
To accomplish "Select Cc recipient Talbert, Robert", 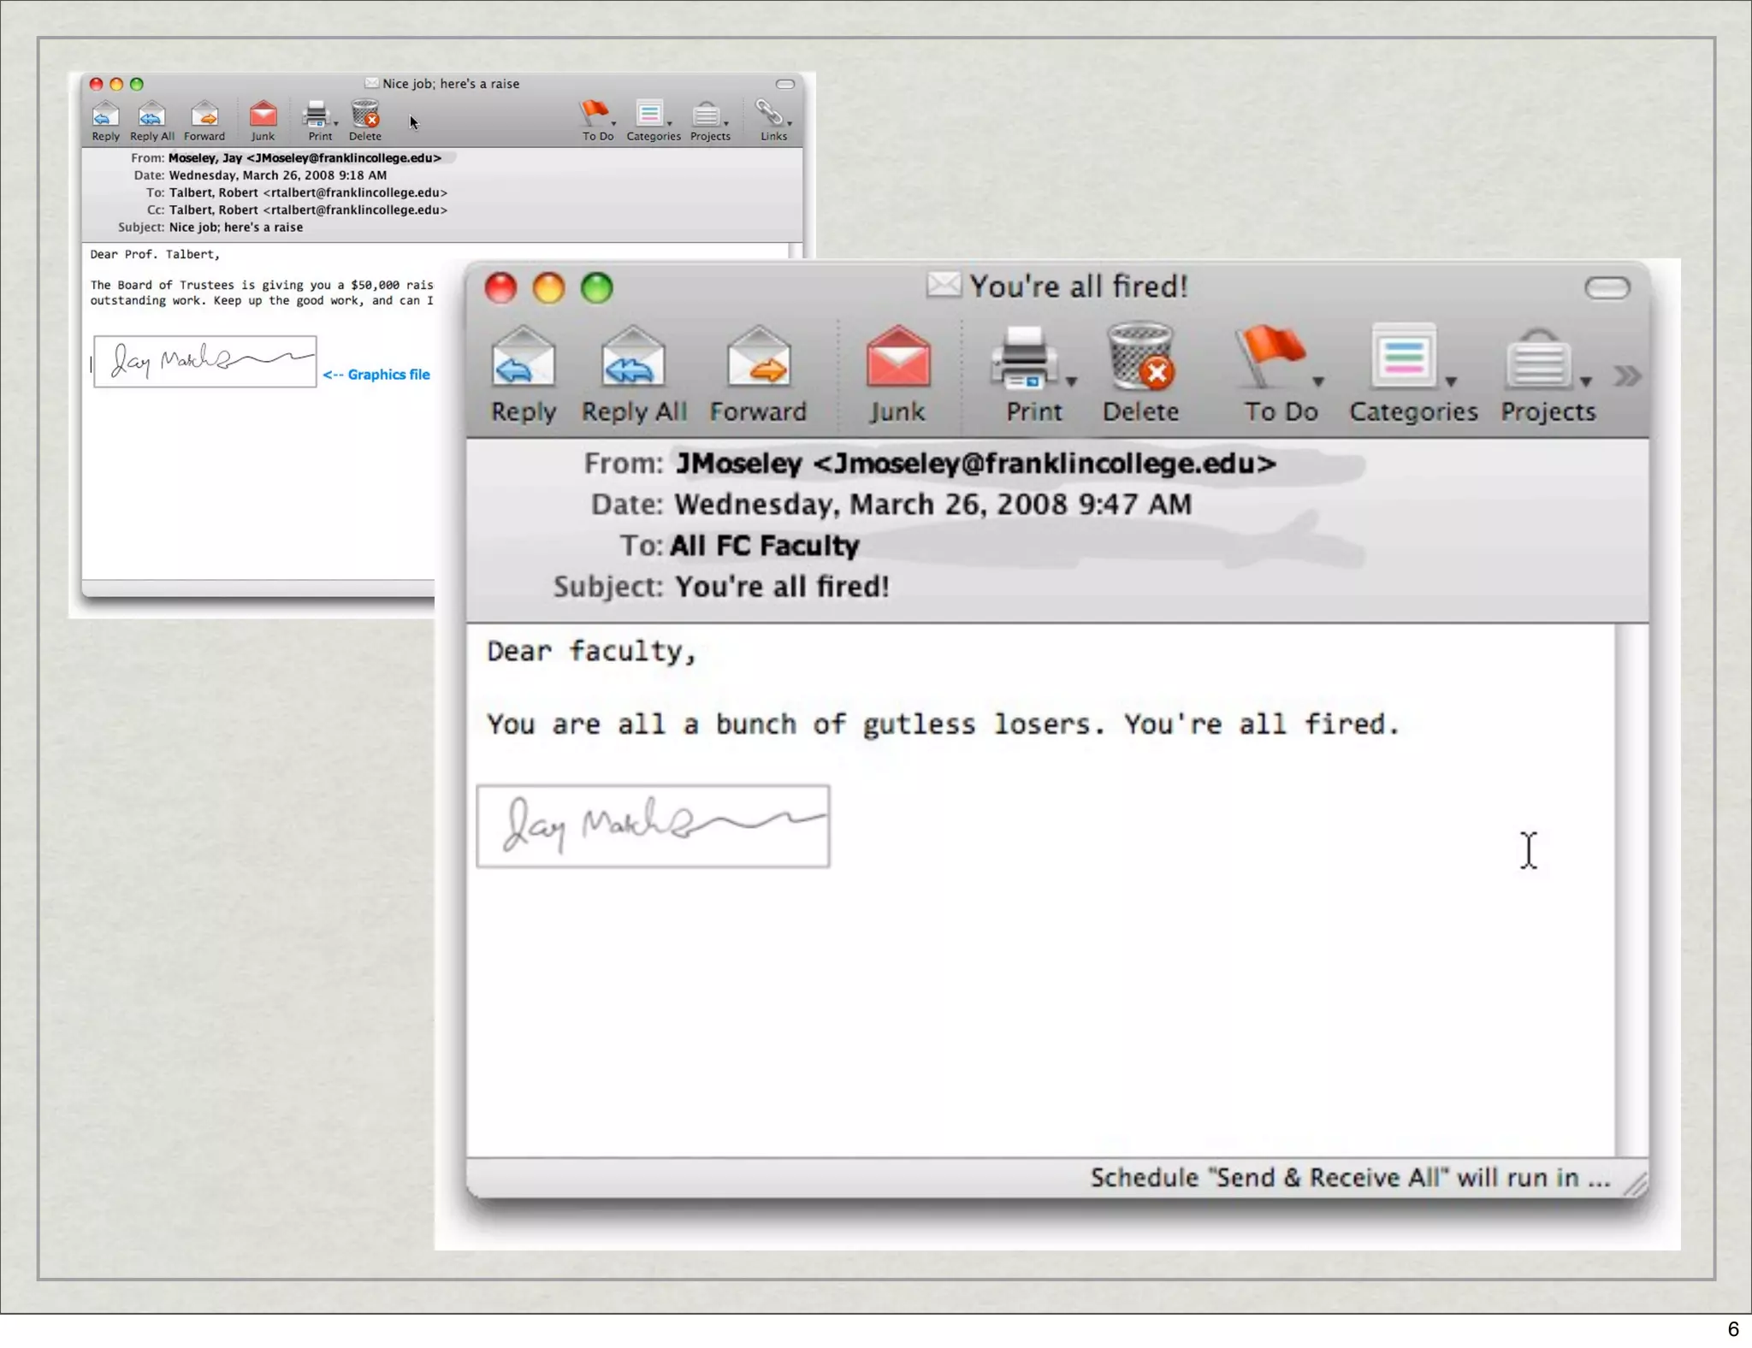I will pyautogui.click(x=308, y=210).
